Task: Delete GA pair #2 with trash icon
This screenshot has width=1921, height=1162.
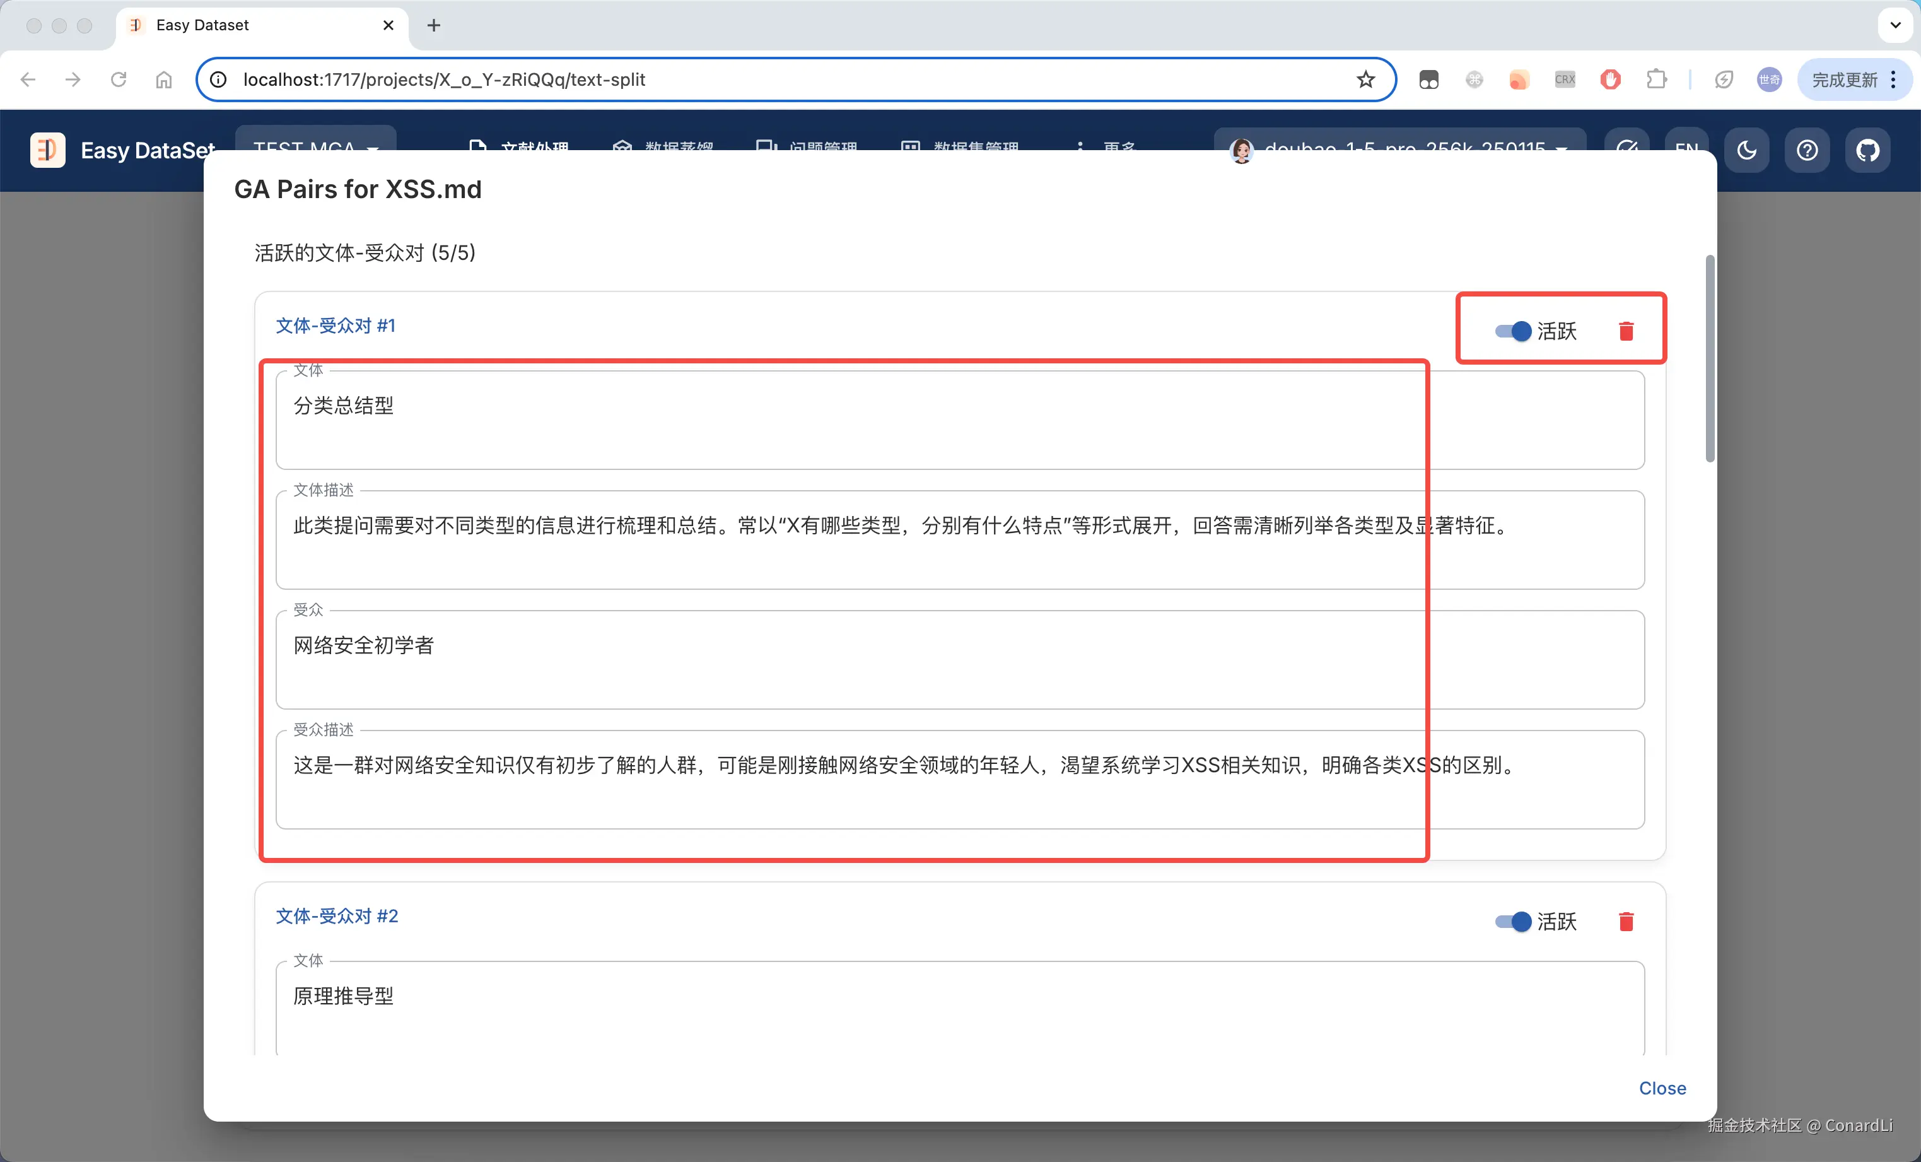Action: pyautogui.click(x=1625, y=922)
